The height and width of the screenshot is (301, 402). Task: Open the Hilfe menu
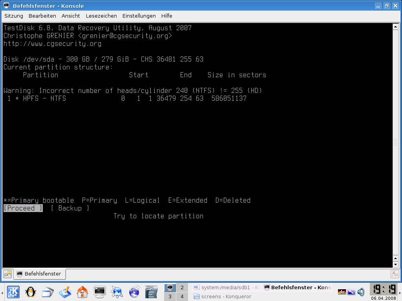166,16
